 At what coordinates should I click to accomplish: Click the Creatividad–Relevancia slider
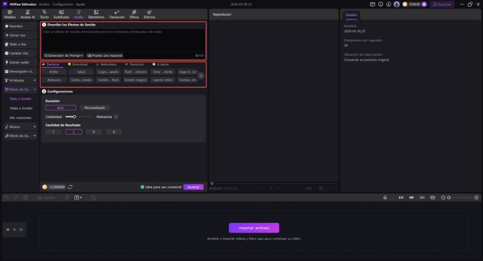(x=79, y=117)
